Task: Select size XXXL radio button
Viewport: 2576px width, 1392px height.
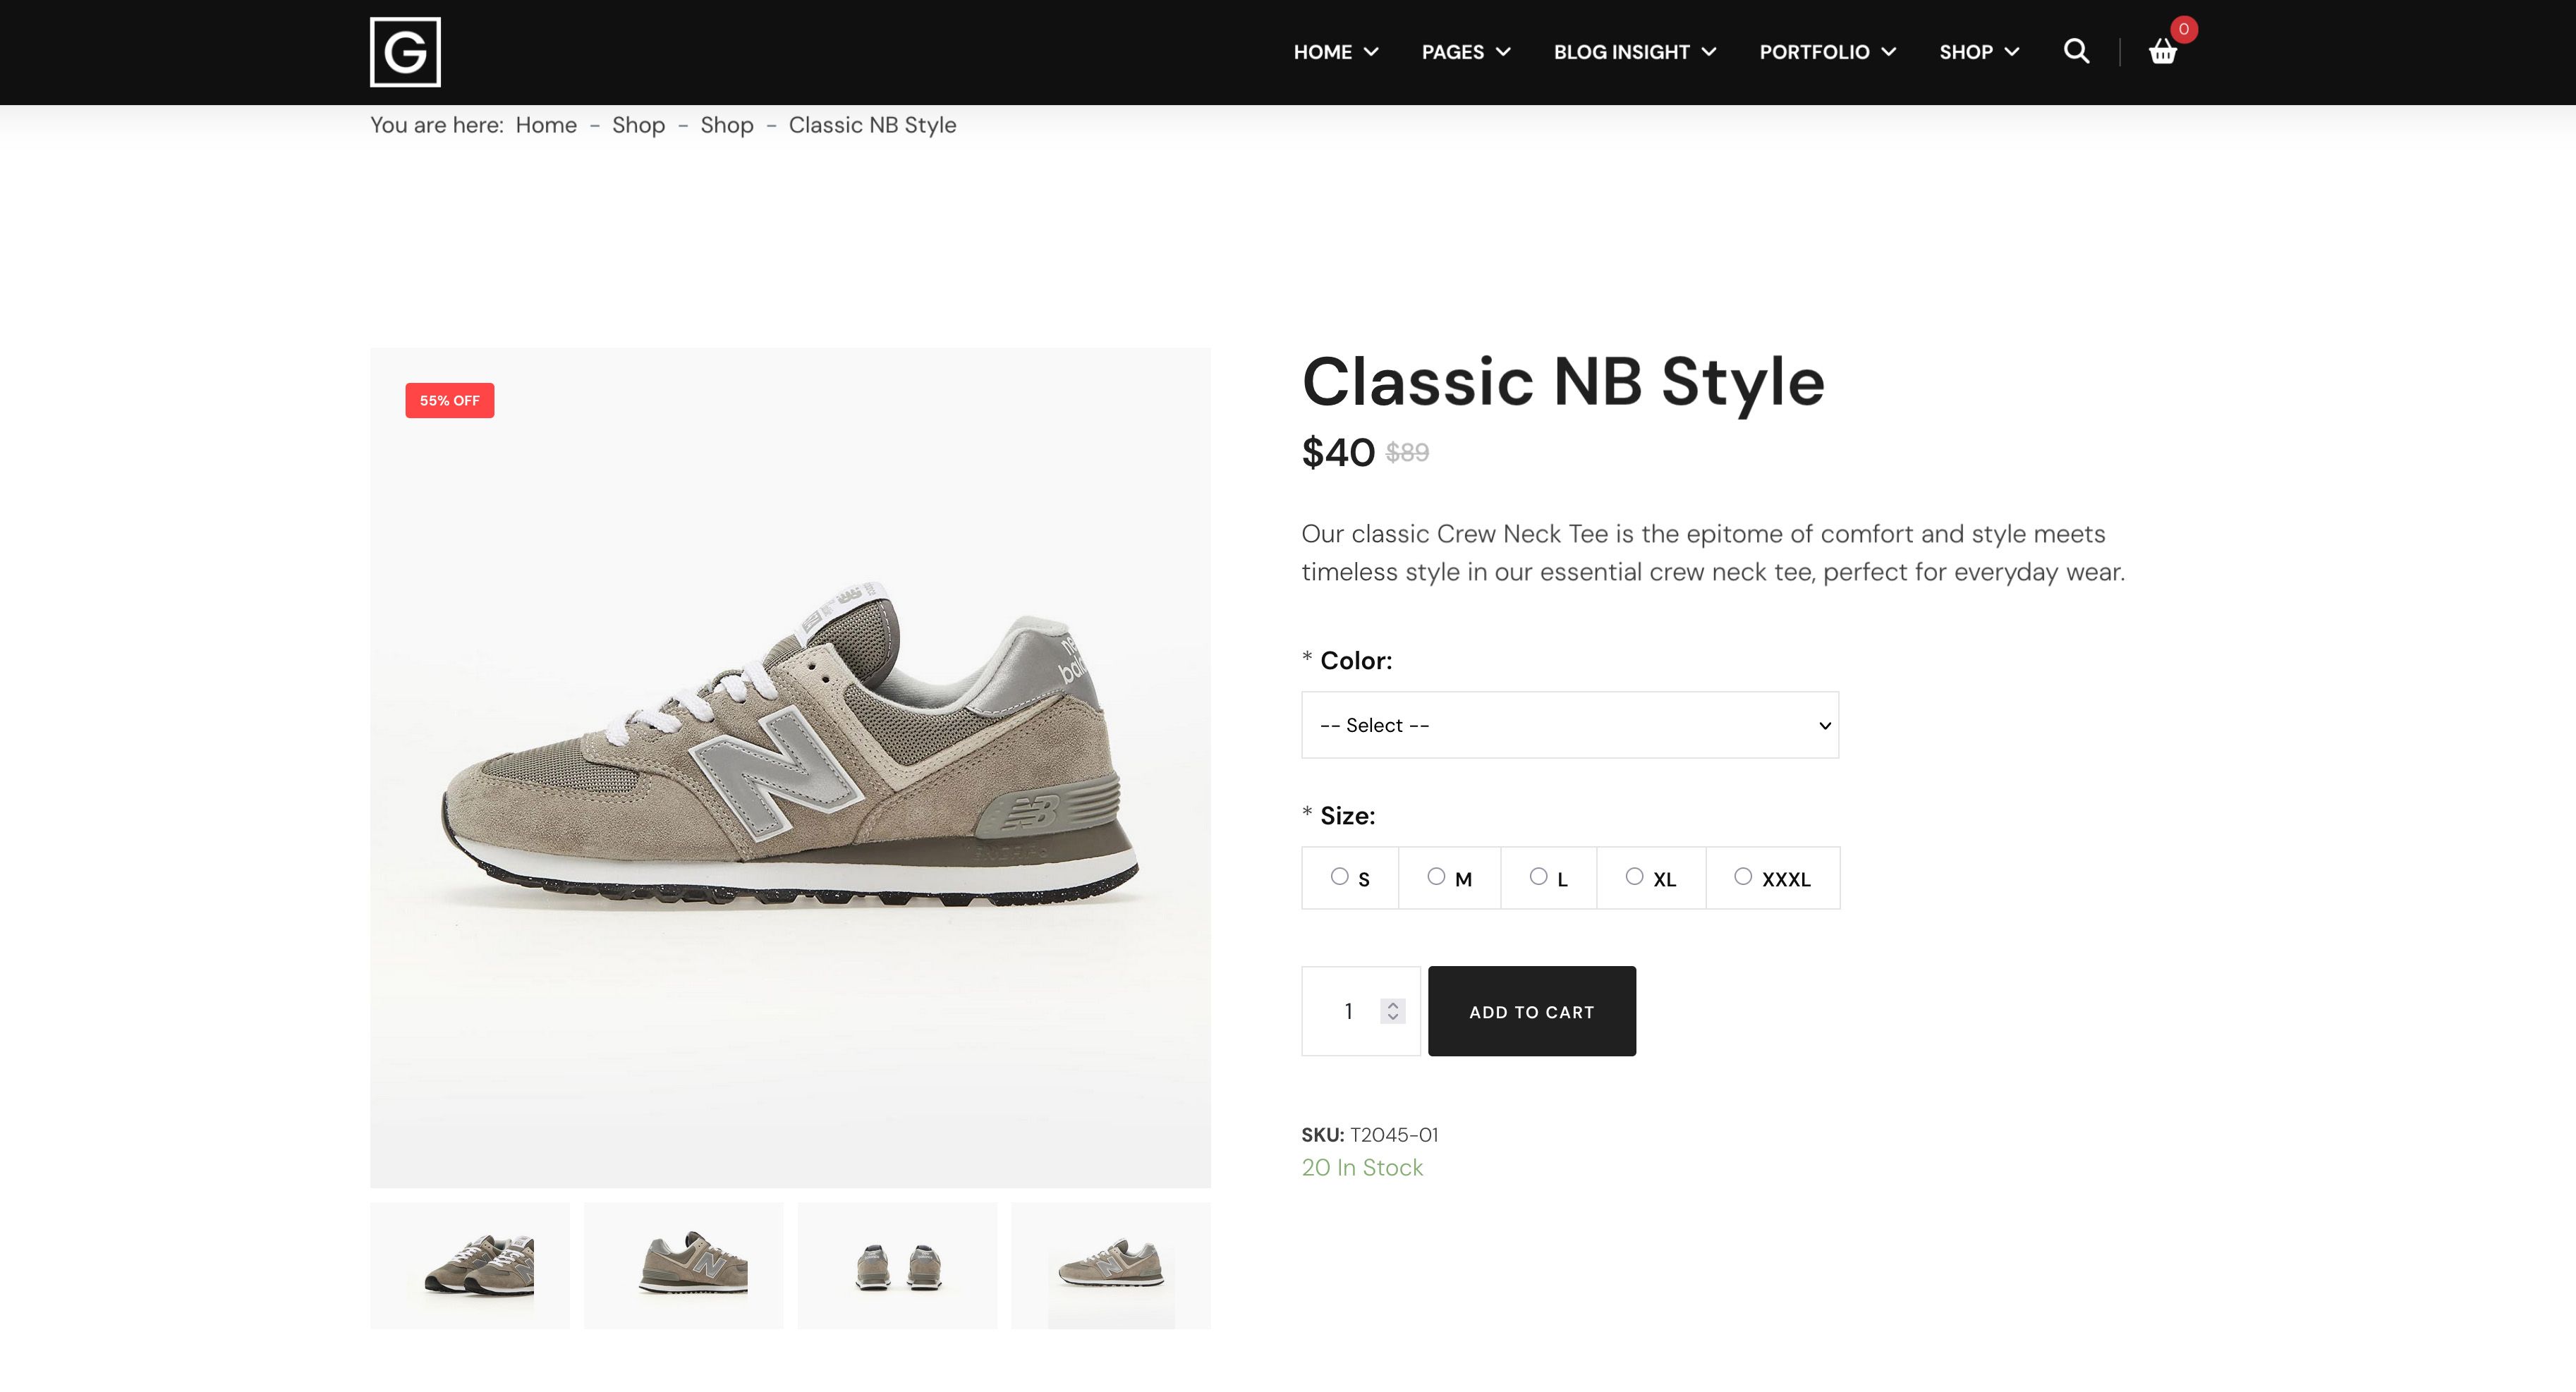Action: 1744,876
